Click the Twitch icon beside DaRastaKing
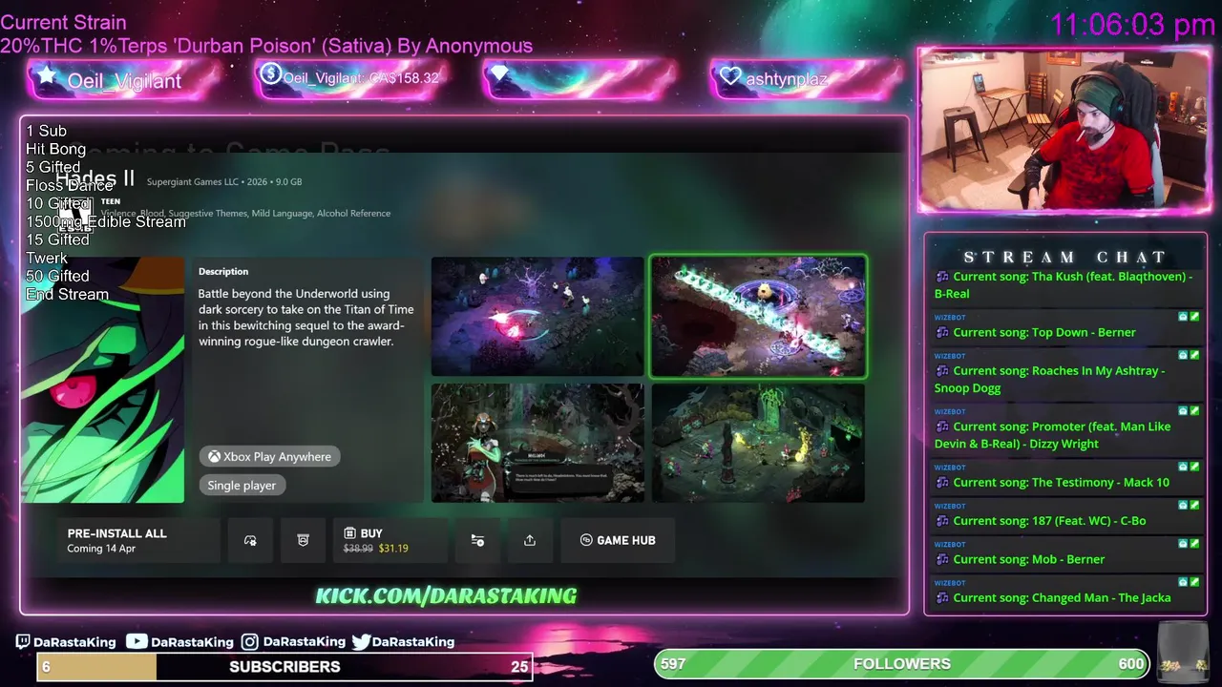The width and height of the screenshot is (1222, 687). click(x=23, y=642)
